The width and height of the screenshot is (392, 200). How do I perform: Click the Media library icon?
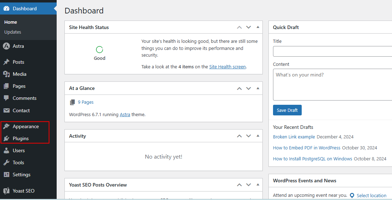[6, 74]
